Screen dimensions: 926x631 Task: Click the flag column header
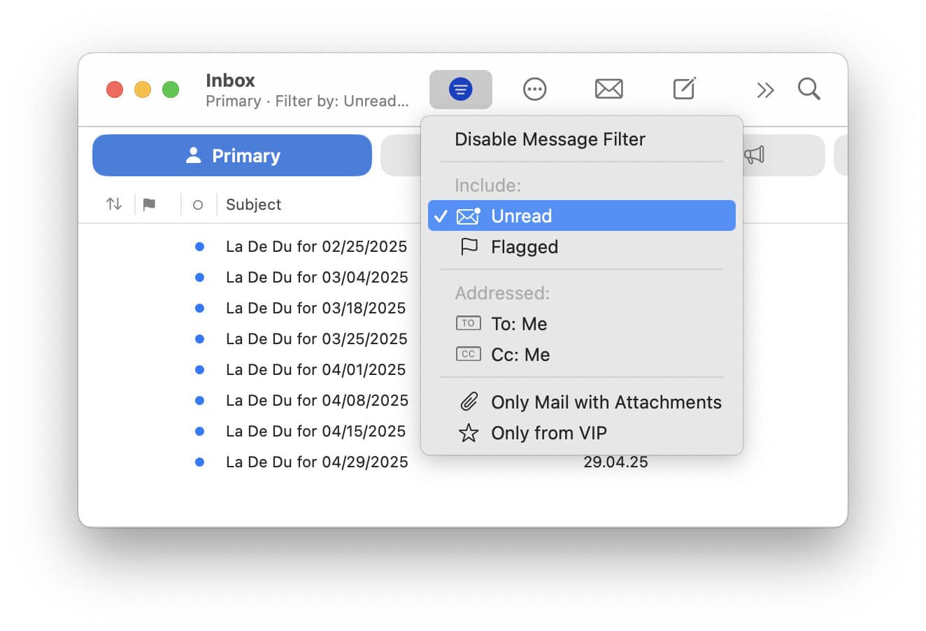click(149, 204)
